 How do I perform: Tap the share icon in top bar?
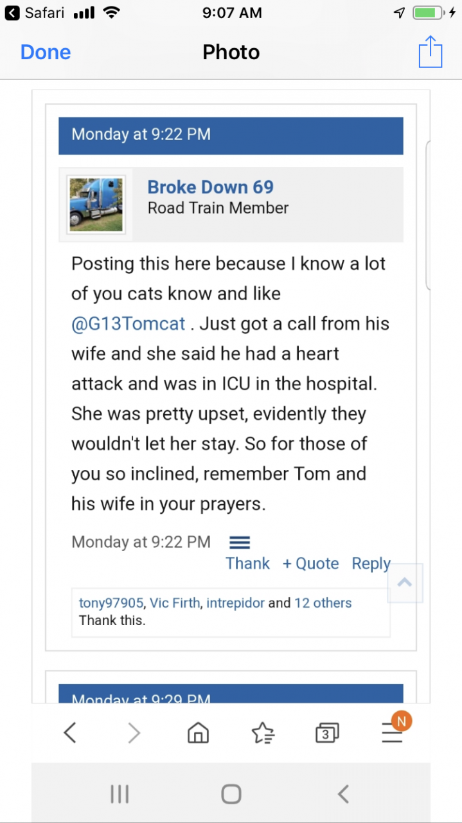tap(431, 51)
